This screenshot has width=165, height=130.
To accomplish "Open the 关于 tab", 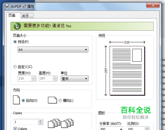I will 27,16.
